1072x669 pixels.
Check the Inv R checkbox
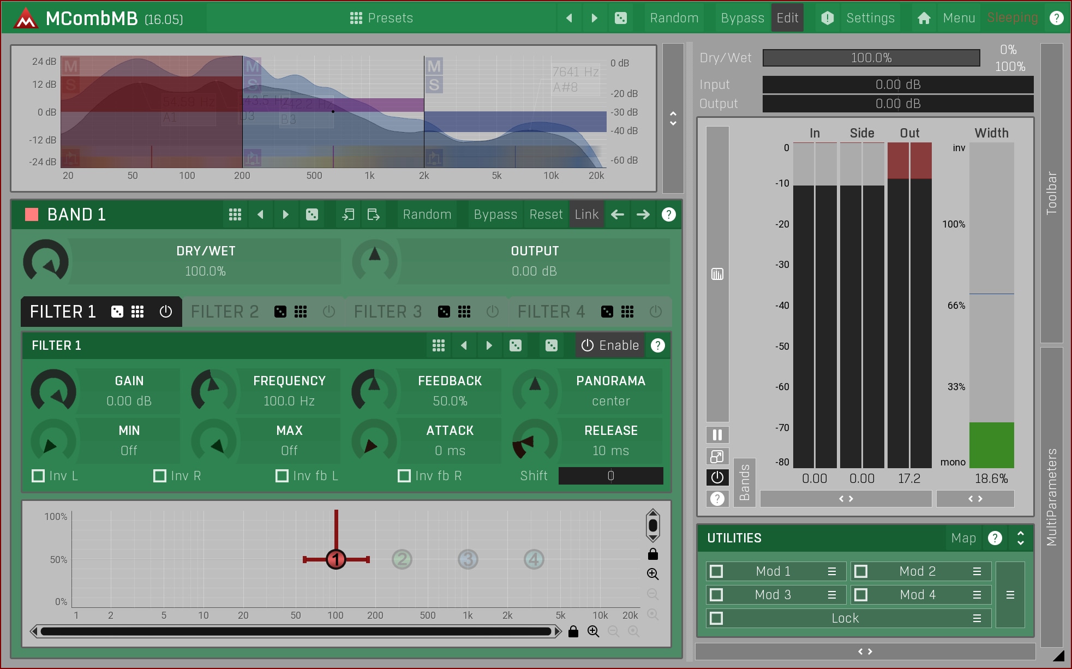tap(160, 476)
